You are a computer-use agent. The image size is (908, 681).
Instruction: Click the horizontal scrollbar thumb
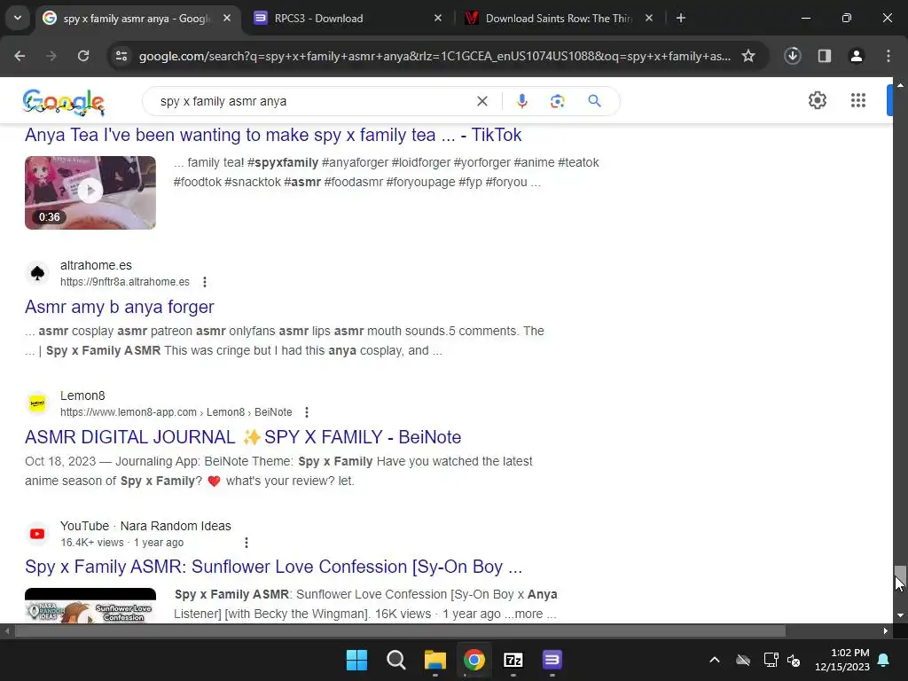click(x=400, y=631)
